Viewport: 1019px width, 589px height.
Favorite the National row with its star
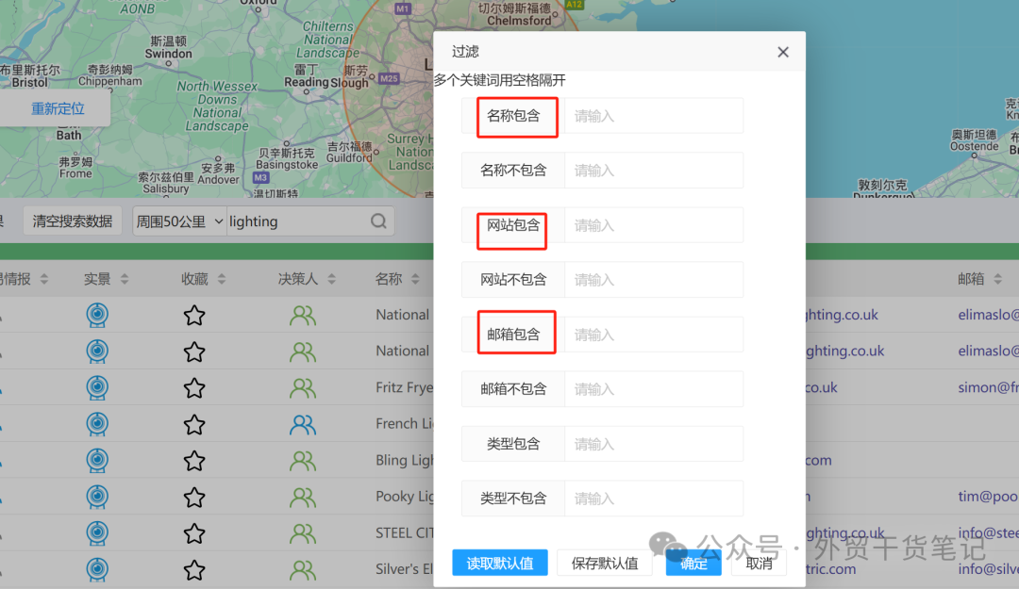point(193,315)
